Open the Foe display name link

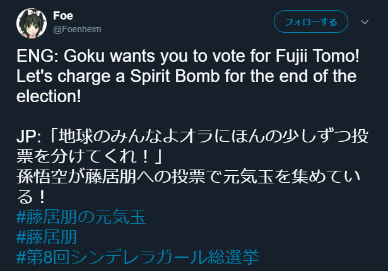click(x=62, y=15)
